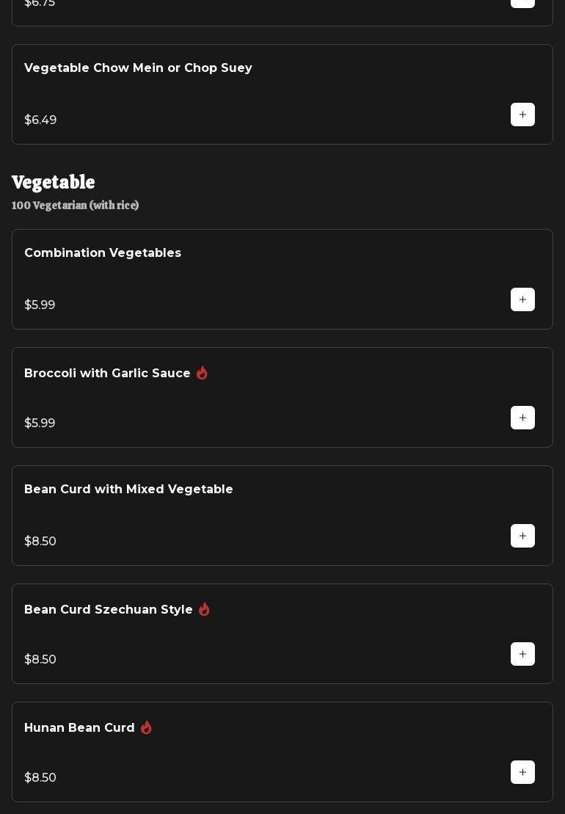Add Bean Curd with Mixed Vegetable to cart
The image size is (565, 814).
point(522,536)
